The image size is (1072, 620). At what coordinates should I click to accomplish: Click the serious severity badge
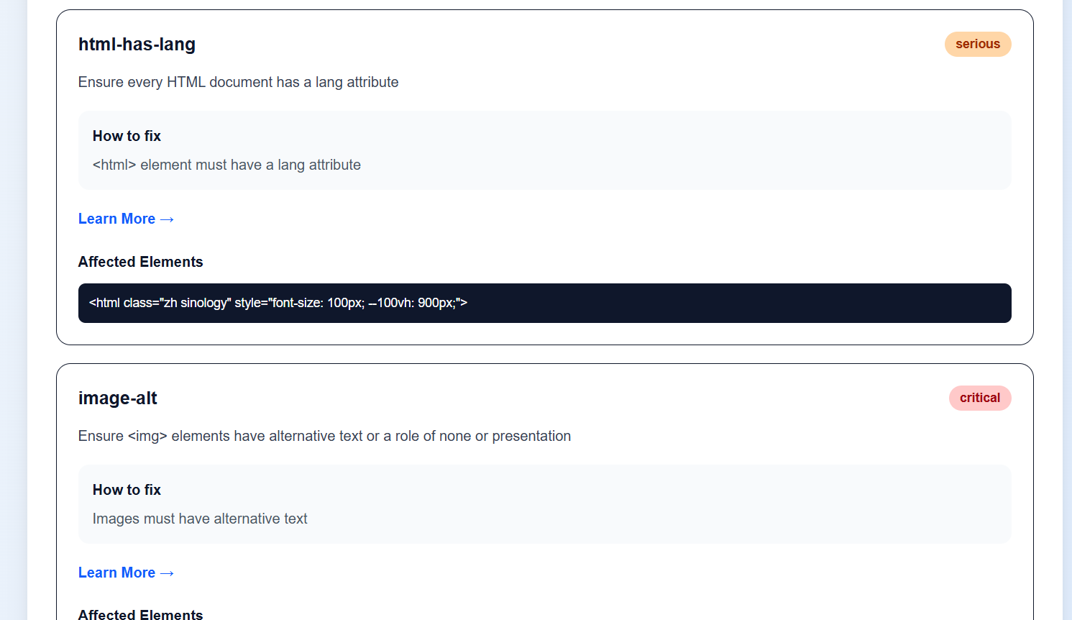978,44
